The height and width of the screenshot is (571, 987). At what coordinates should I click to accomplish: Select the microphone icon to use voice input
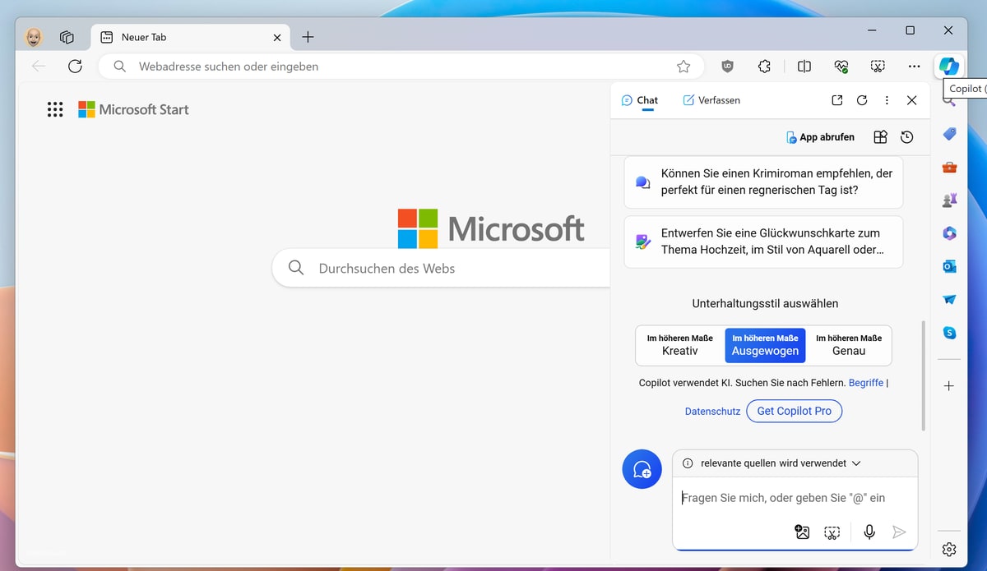pyautogui.click(x=869, y=532)
